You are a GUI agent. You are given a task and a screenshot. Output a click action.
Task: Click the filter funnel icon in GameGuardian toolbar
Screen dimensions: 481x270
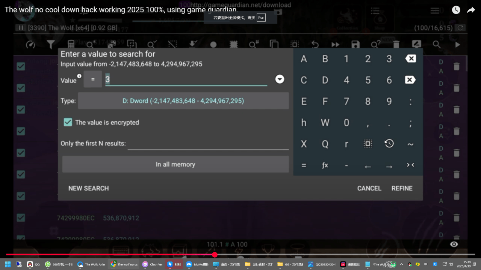tap(51, 45)
